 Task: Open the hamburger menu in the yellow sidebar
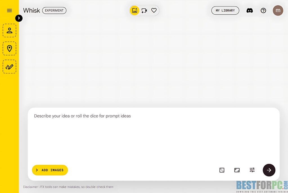point(9,10)
